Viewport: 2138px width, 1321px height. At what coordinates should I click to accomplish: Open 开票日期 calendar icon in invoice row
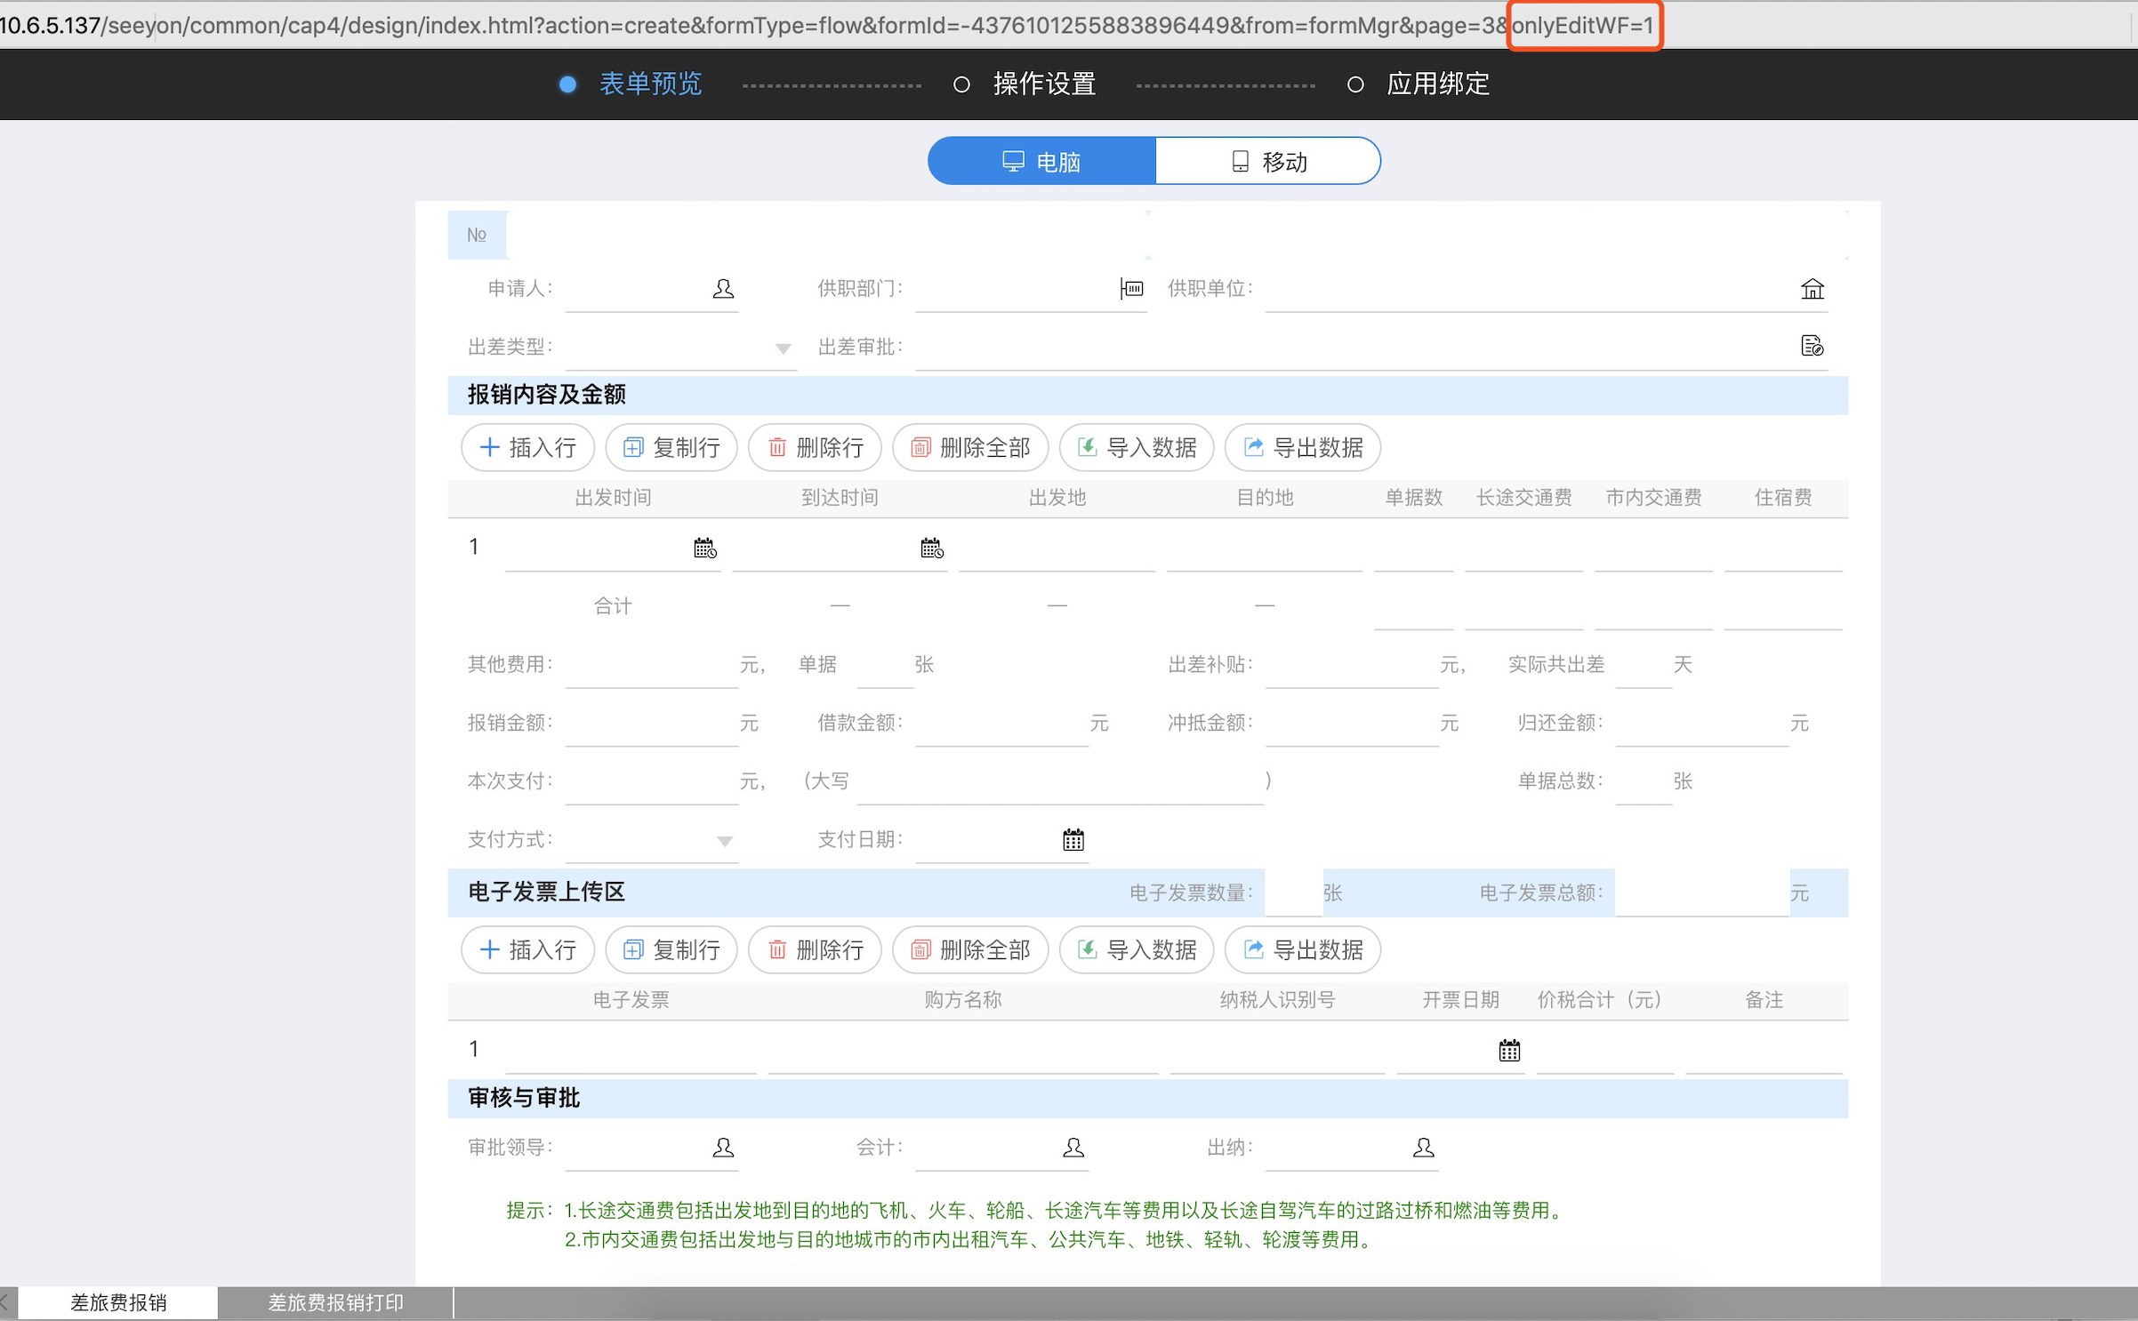1508,1051
